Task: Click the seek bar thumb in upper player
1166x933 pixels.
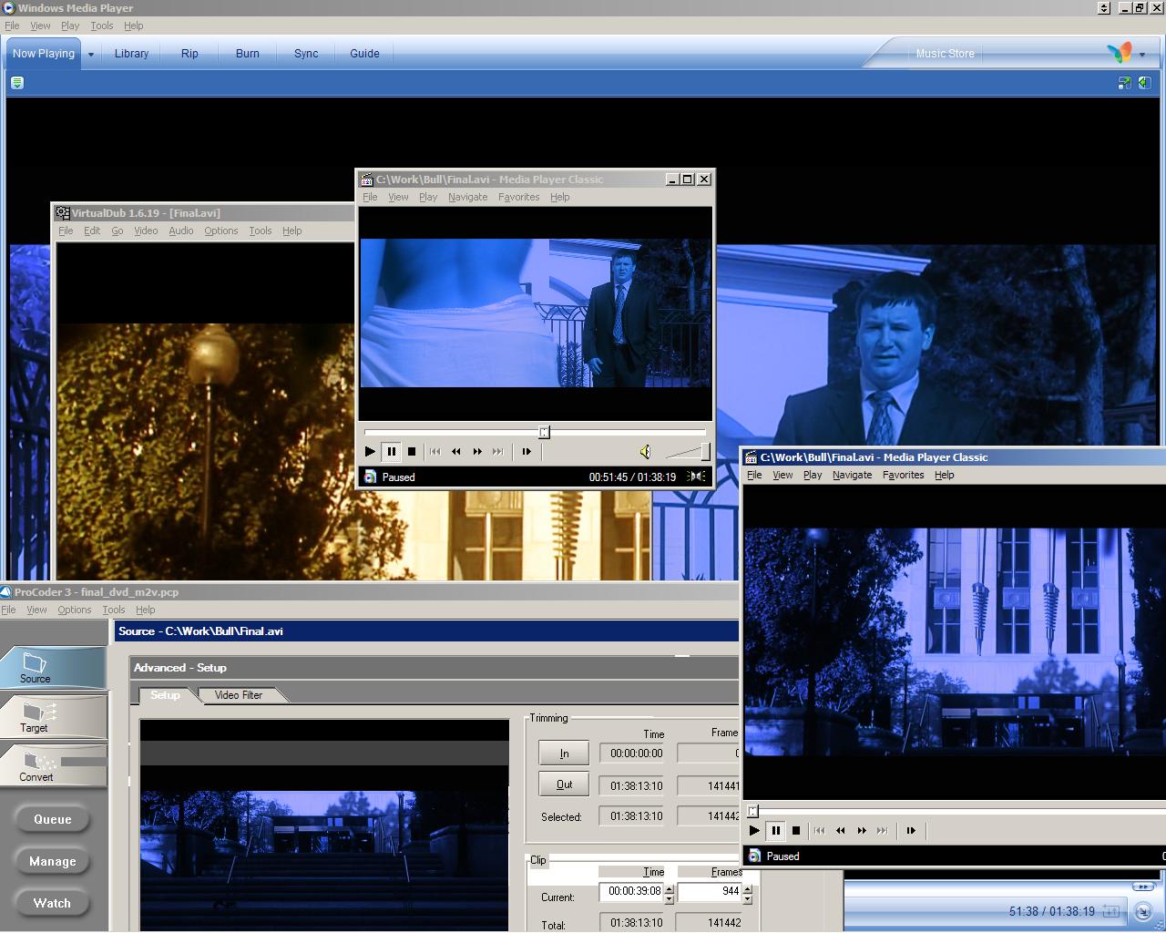Action: 544,432
